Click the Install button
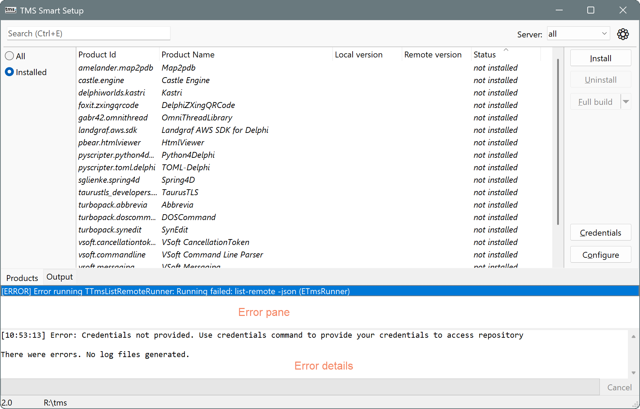Screen dimensions: 640x409 click(x=600, y=58)
